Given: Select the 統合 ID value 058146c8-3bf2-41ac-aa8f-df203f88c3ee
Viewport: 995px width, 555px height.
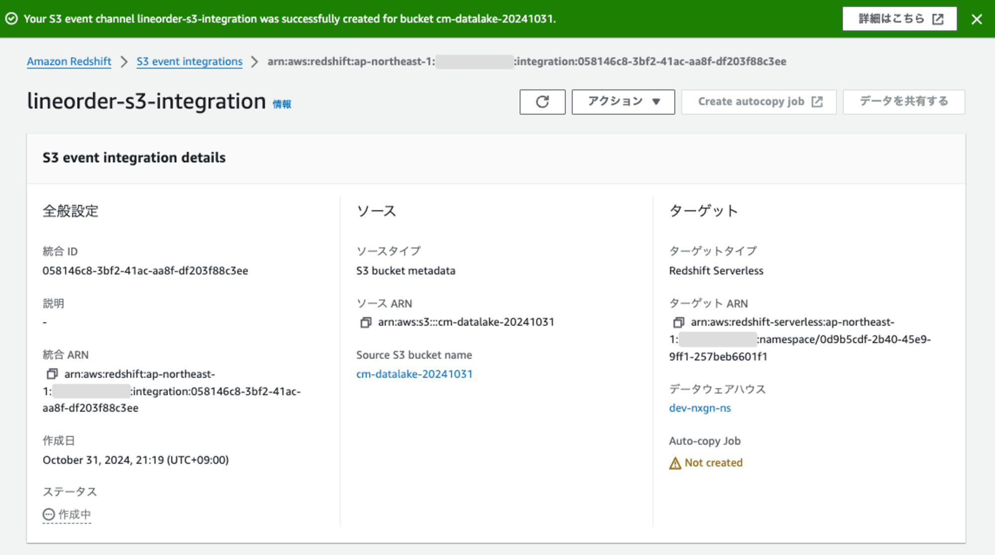Looking at the screenshot, I should pos(145,271).
